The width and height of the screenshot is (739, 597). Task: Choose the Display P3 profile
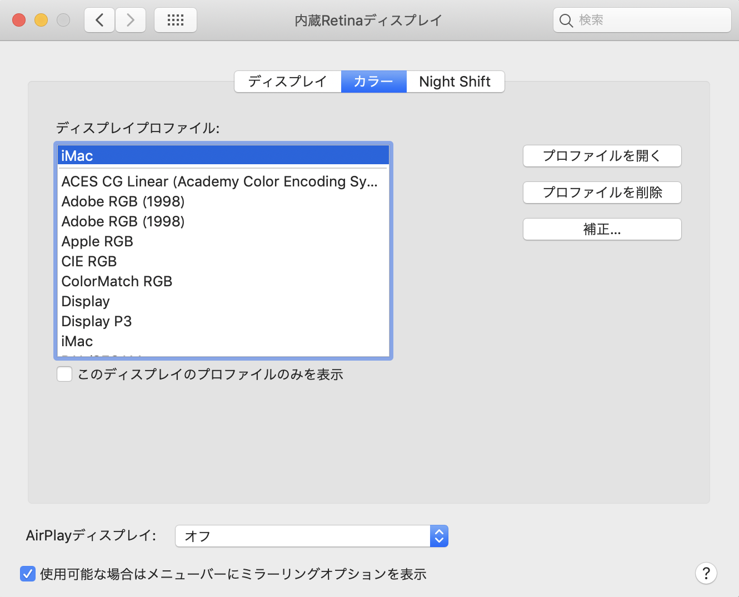pyautogui.click(x=223, y=321)
